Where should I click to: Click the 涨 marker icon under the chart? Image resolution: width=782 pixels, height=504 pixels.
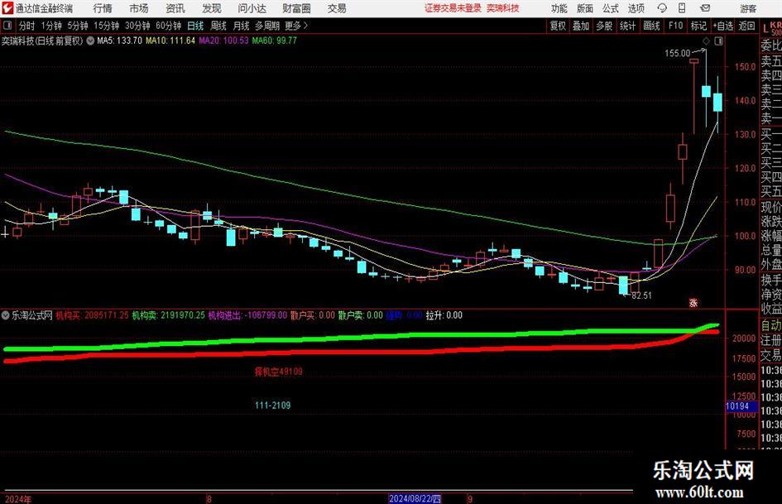coord(693,302)
